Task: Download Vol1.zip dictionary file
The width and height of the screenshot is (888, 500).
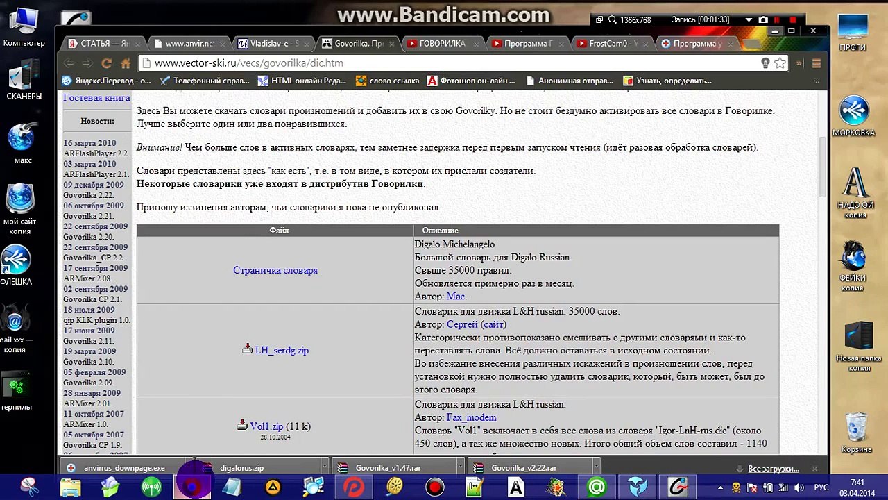Action: [x=266, y=426]
